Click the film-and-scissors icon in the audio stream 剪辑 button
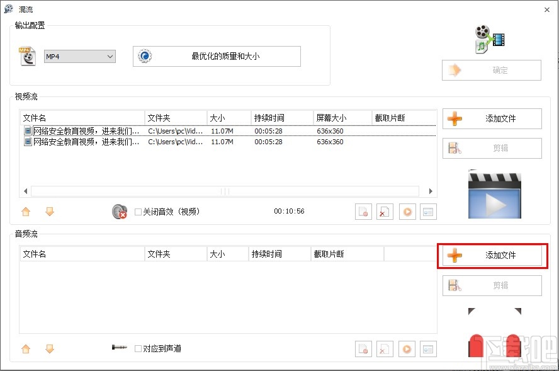The width and height of the screenshot is (559, 371). 455,285
